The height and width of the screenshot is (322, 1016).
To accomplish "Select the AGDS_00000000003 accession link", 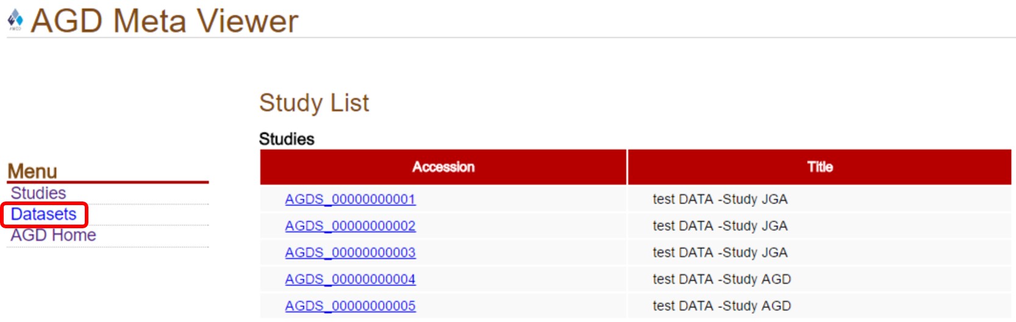I will (350, 253).
